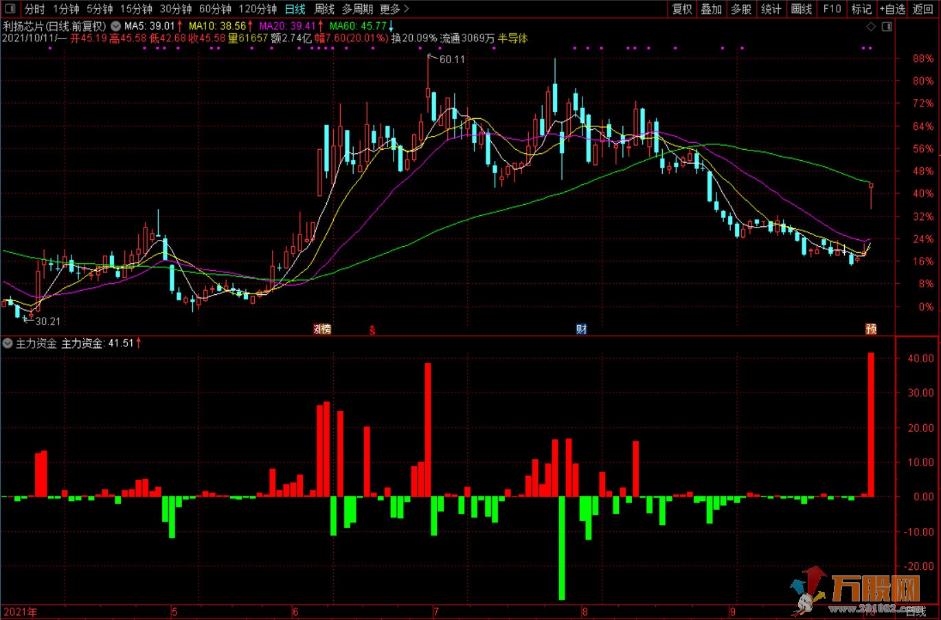Click the blue 财 financial report marker
941x620 pixels.
pos(581,329)
